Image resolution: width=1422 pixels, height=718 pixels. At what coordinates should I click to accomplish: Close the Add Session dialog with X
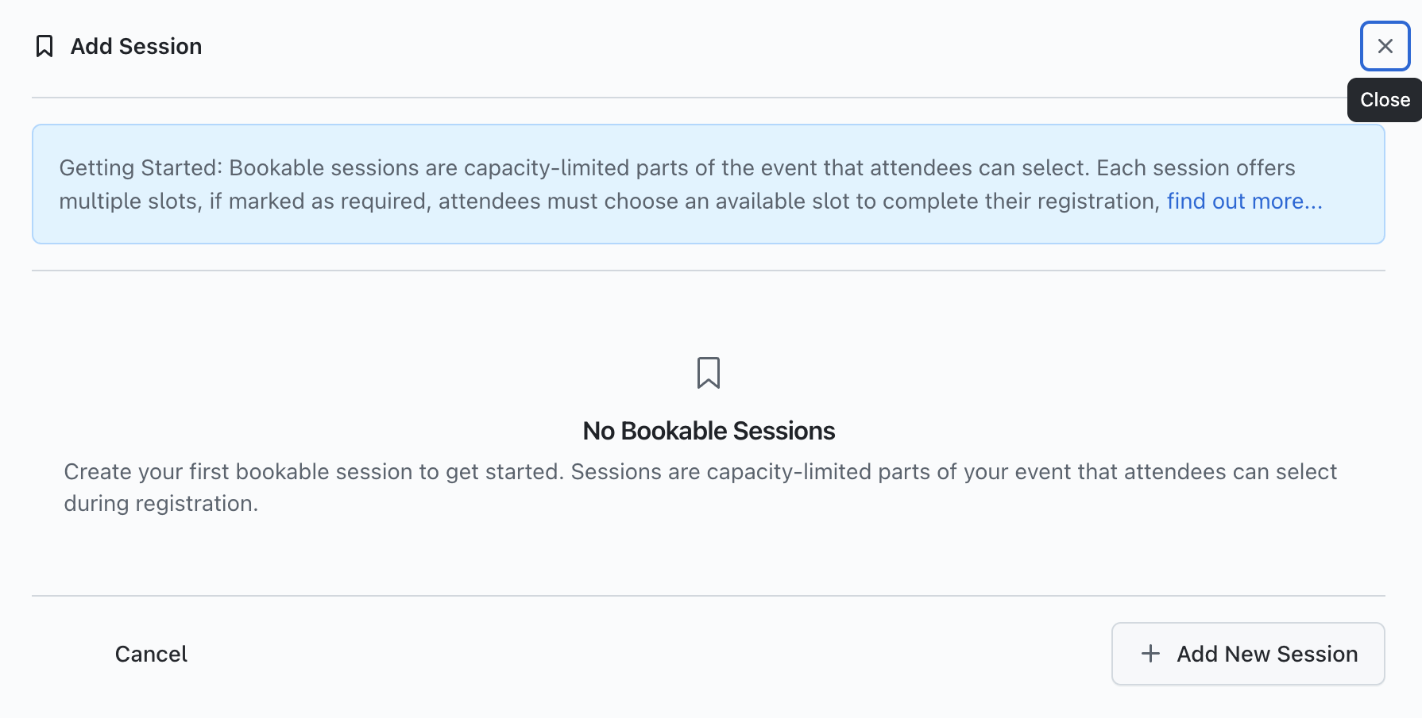point(1385,46)
